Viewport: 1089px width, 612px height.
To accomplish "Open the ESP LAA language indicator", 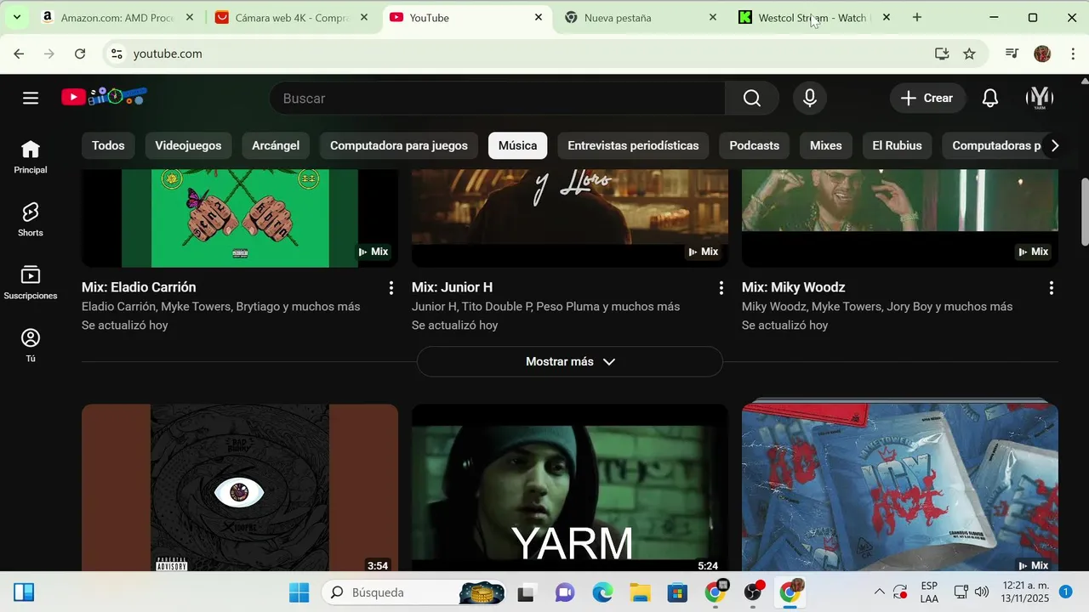I will [x=929, y=592].
